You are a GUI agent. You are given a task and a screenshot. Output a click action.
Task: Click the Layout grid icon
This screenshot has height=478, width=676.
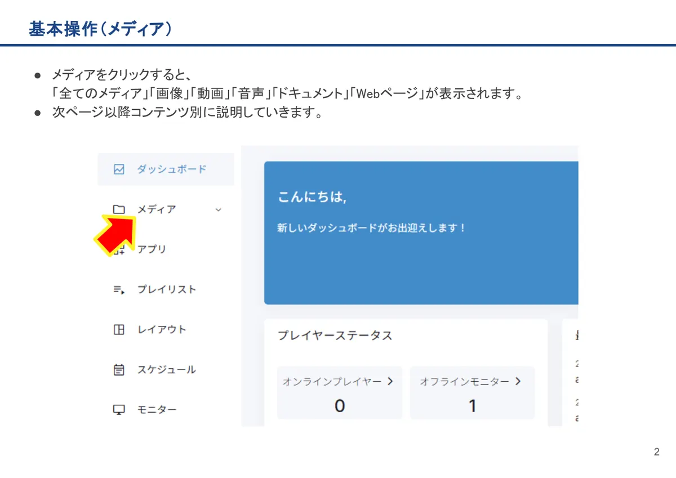click(x=118, y=330)
